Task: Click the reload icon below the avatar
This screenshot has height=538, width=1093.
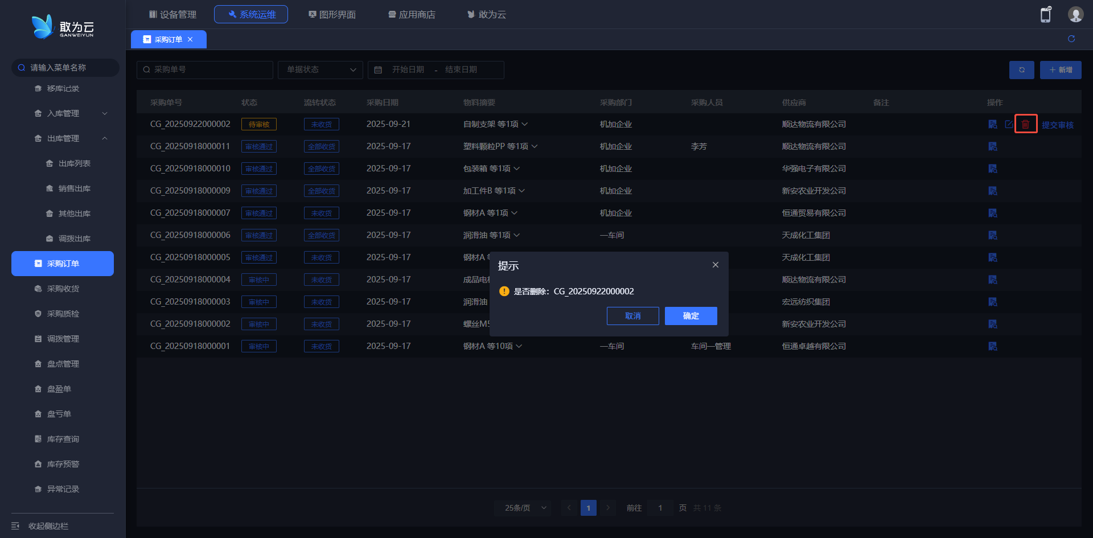Action: click(x=1071, y=39)
